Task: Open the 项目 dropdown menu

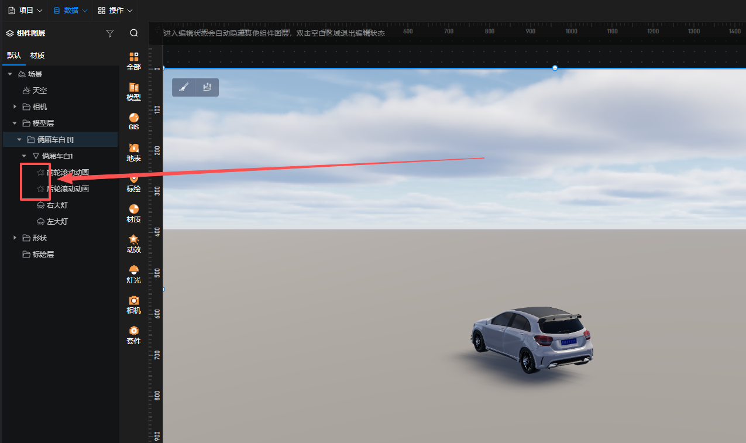Action: tap(26, 11)
